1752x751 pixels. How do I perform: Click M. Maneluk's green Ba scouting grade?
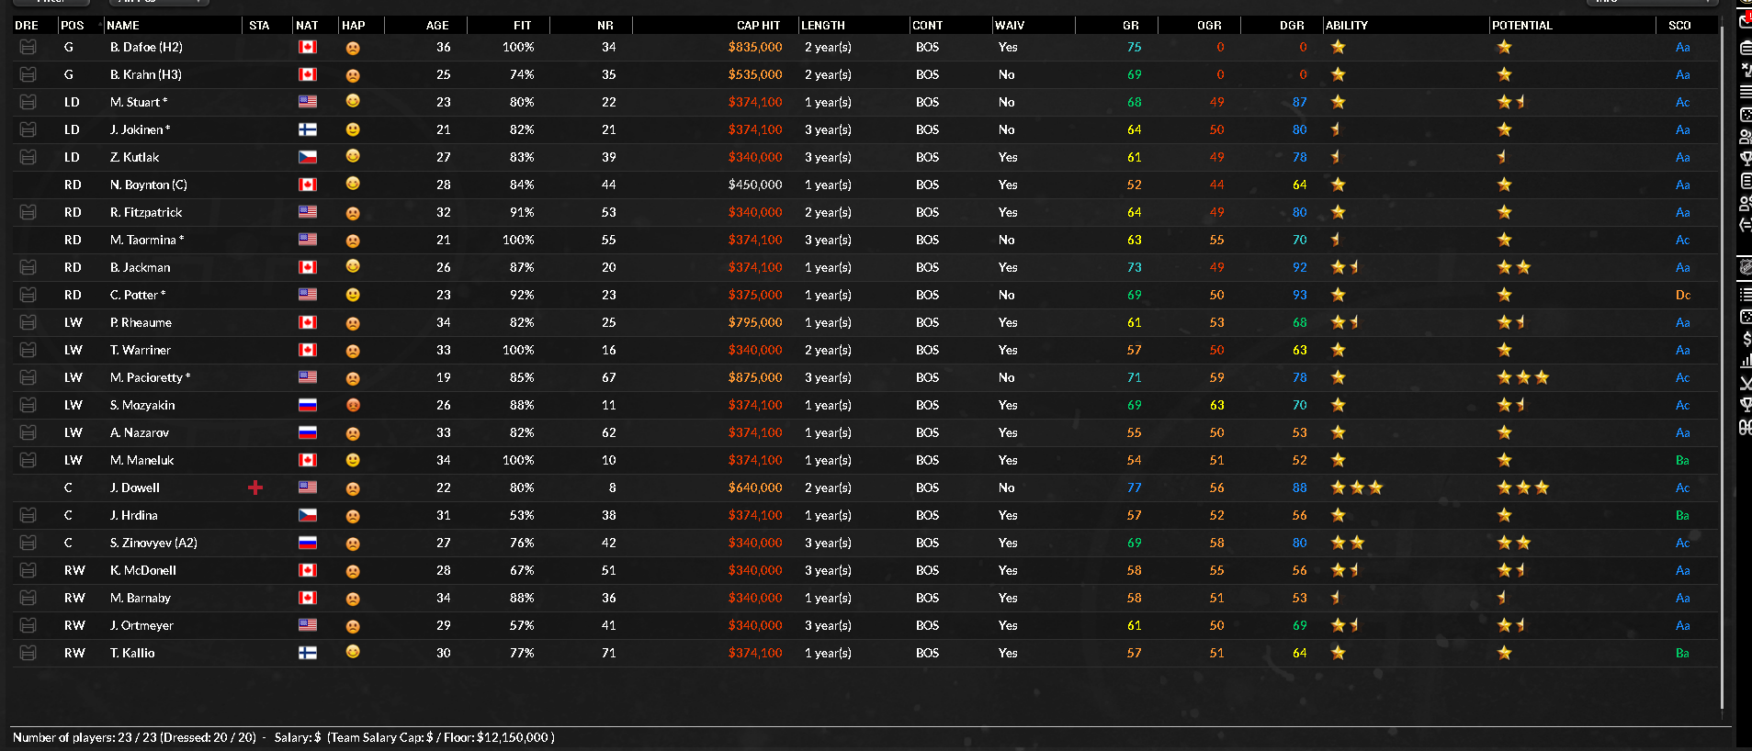click(x=1683, y=460)
